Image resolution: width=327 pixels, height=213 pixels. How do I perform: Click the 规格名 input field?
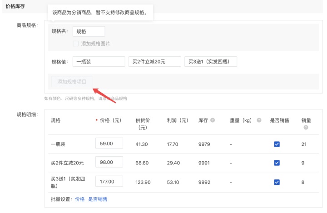[x=89, y=31]
